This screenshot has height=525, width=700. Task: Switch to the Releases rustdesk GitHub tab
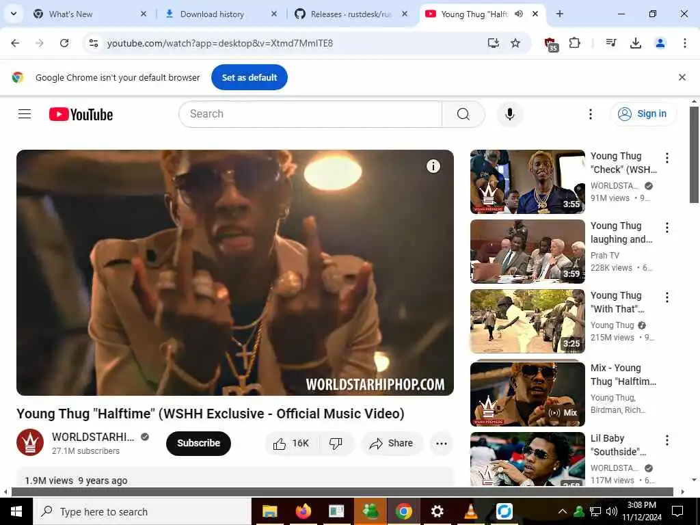pos(351,14)
